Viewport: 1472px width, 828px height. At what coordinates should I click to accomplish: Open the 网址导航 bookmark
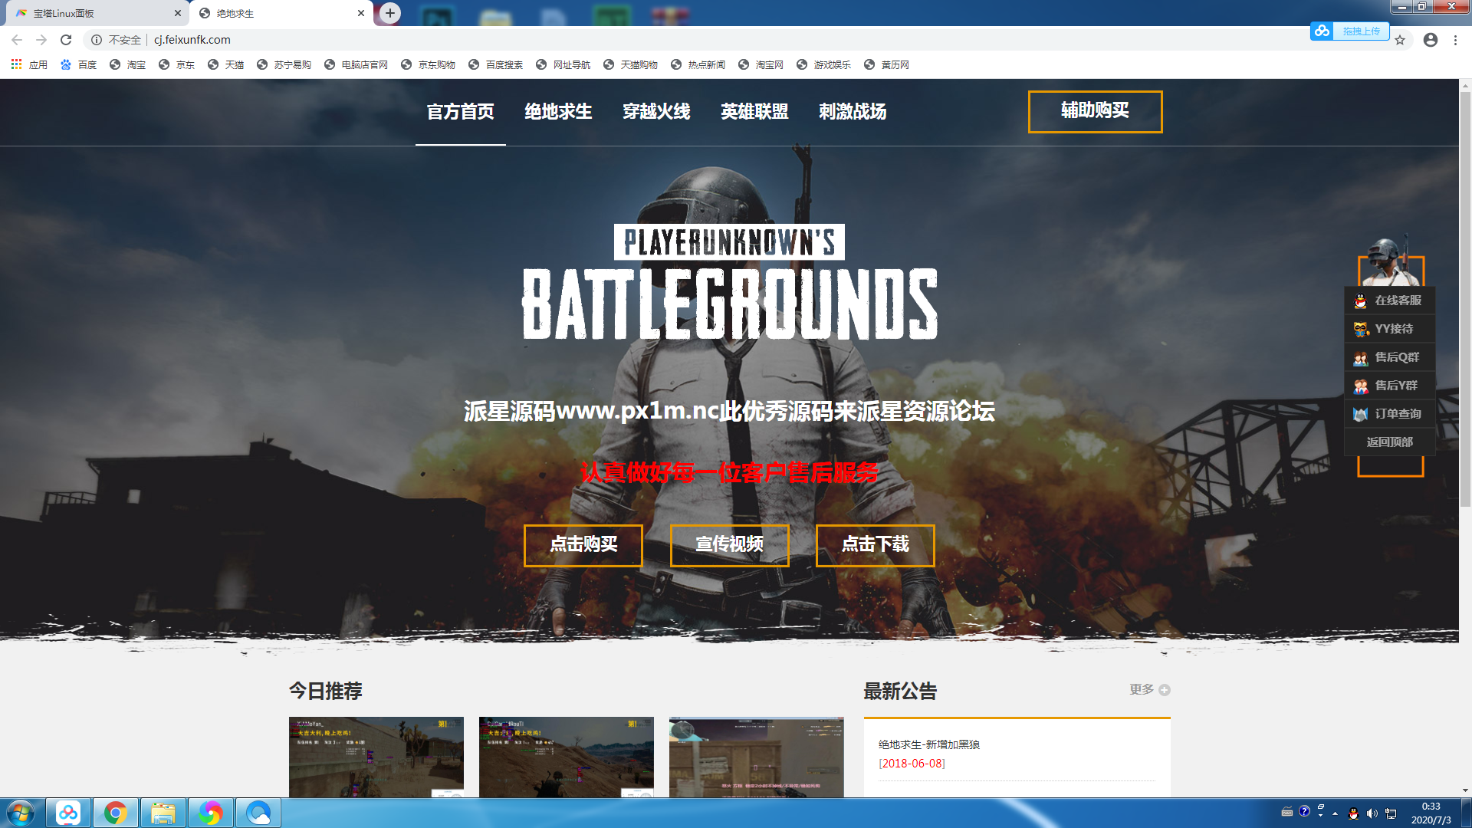pyautogui.click(x=563, y=64)
